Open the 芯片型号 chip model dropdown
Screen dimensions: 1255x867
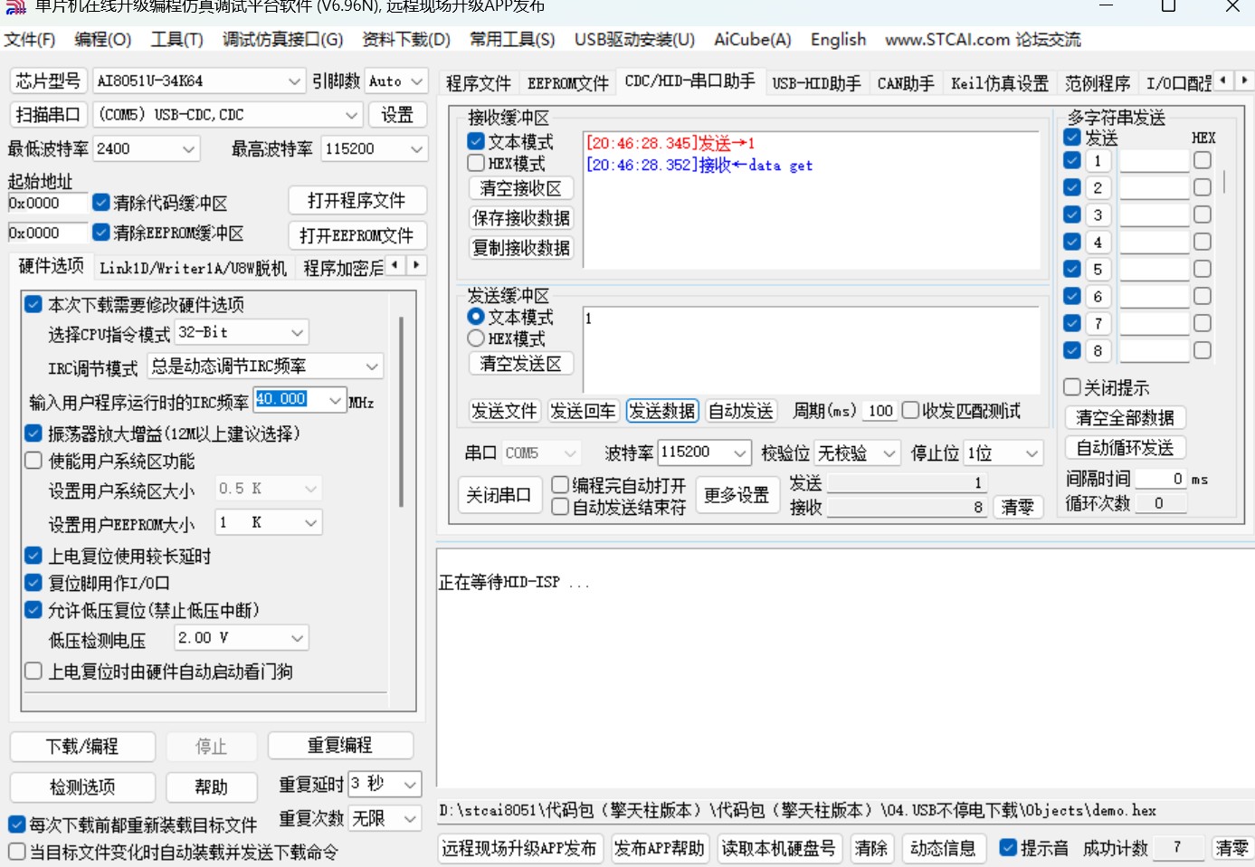(x=197, y=81)
